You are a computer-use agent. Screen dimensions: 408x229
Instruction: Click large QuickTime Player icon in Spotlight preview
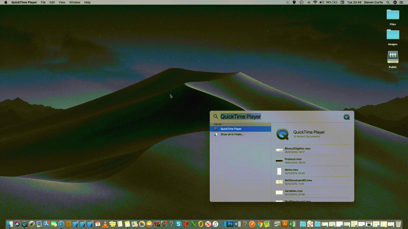pos(282,134)
